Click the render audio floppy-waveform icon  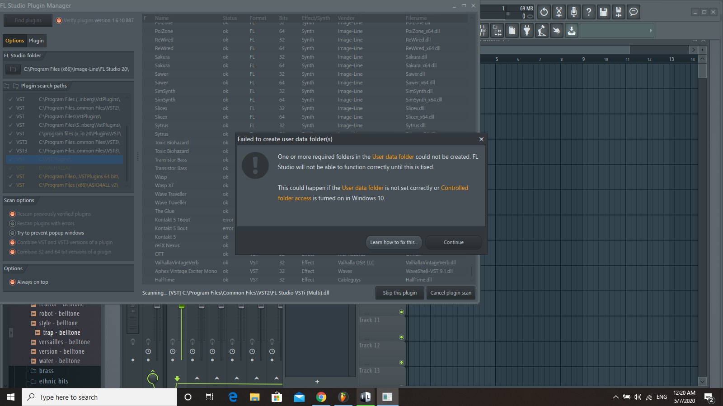point(619,12)
